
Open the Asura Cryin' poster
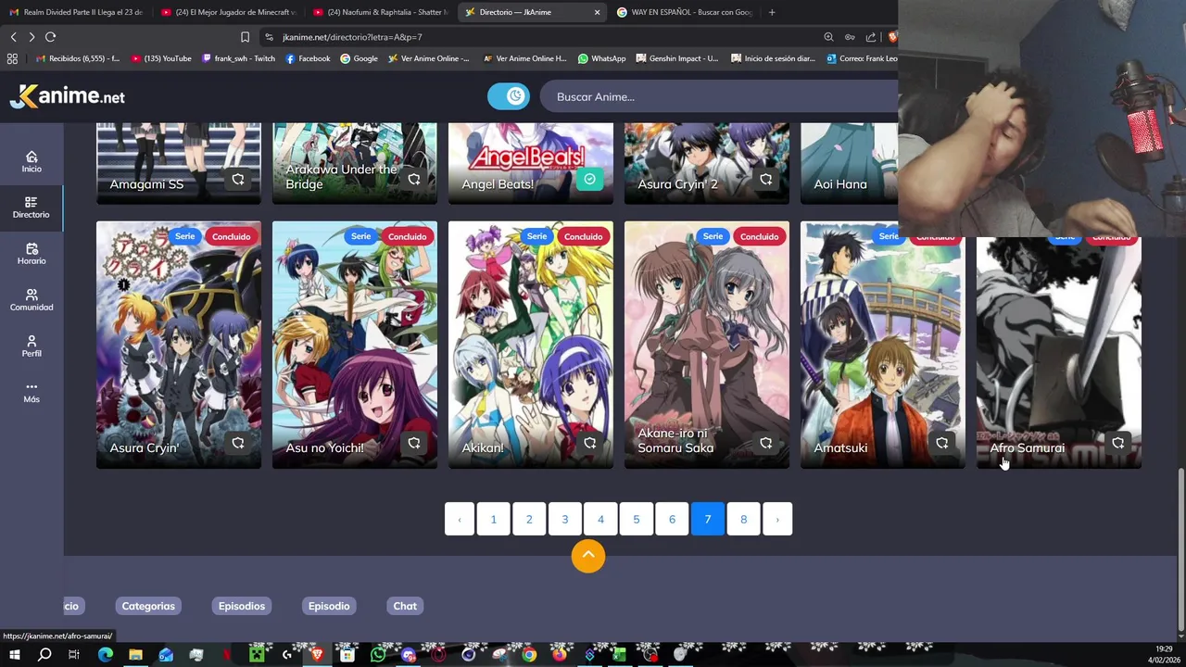point(179,345)
